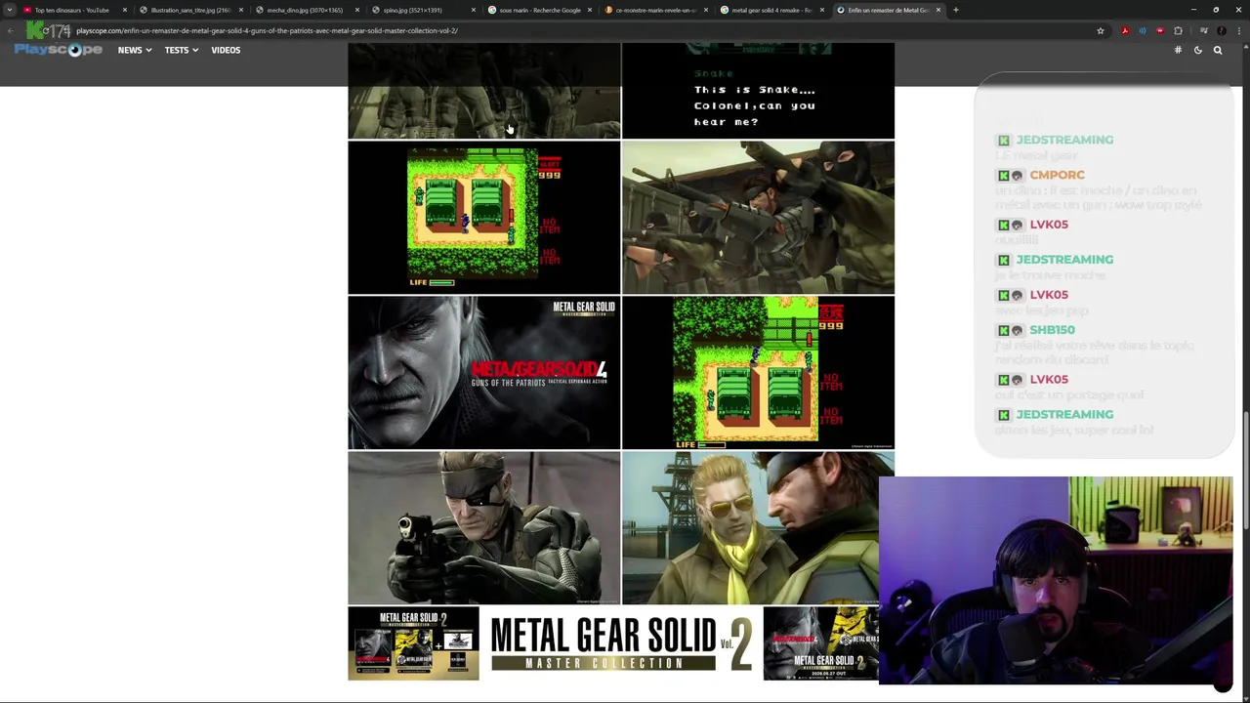
Task: Open the 'This is Snake' codec screenshot
Action: 758,91
